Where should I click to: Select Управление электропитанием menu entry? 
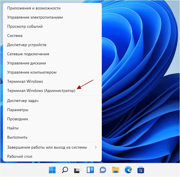(52, 17)
